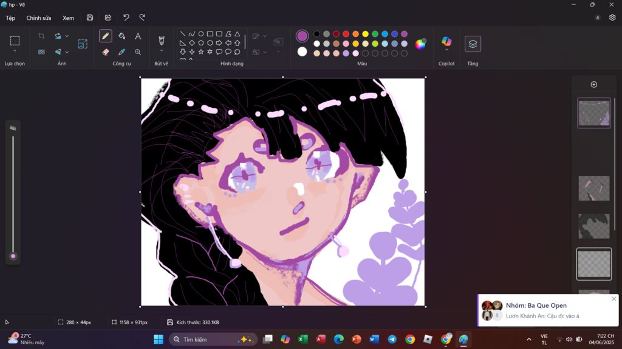Screen dimensions: 622x349
Task: Select the Fill bucket tool
Action: pyautogui.click(x=121, y=36)
